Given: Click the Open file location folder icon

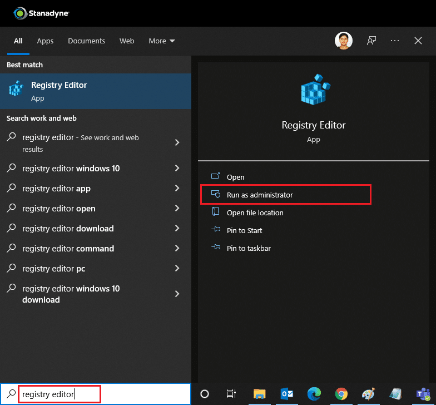Looking at the screenshot, I should click(x=216, y=211).
